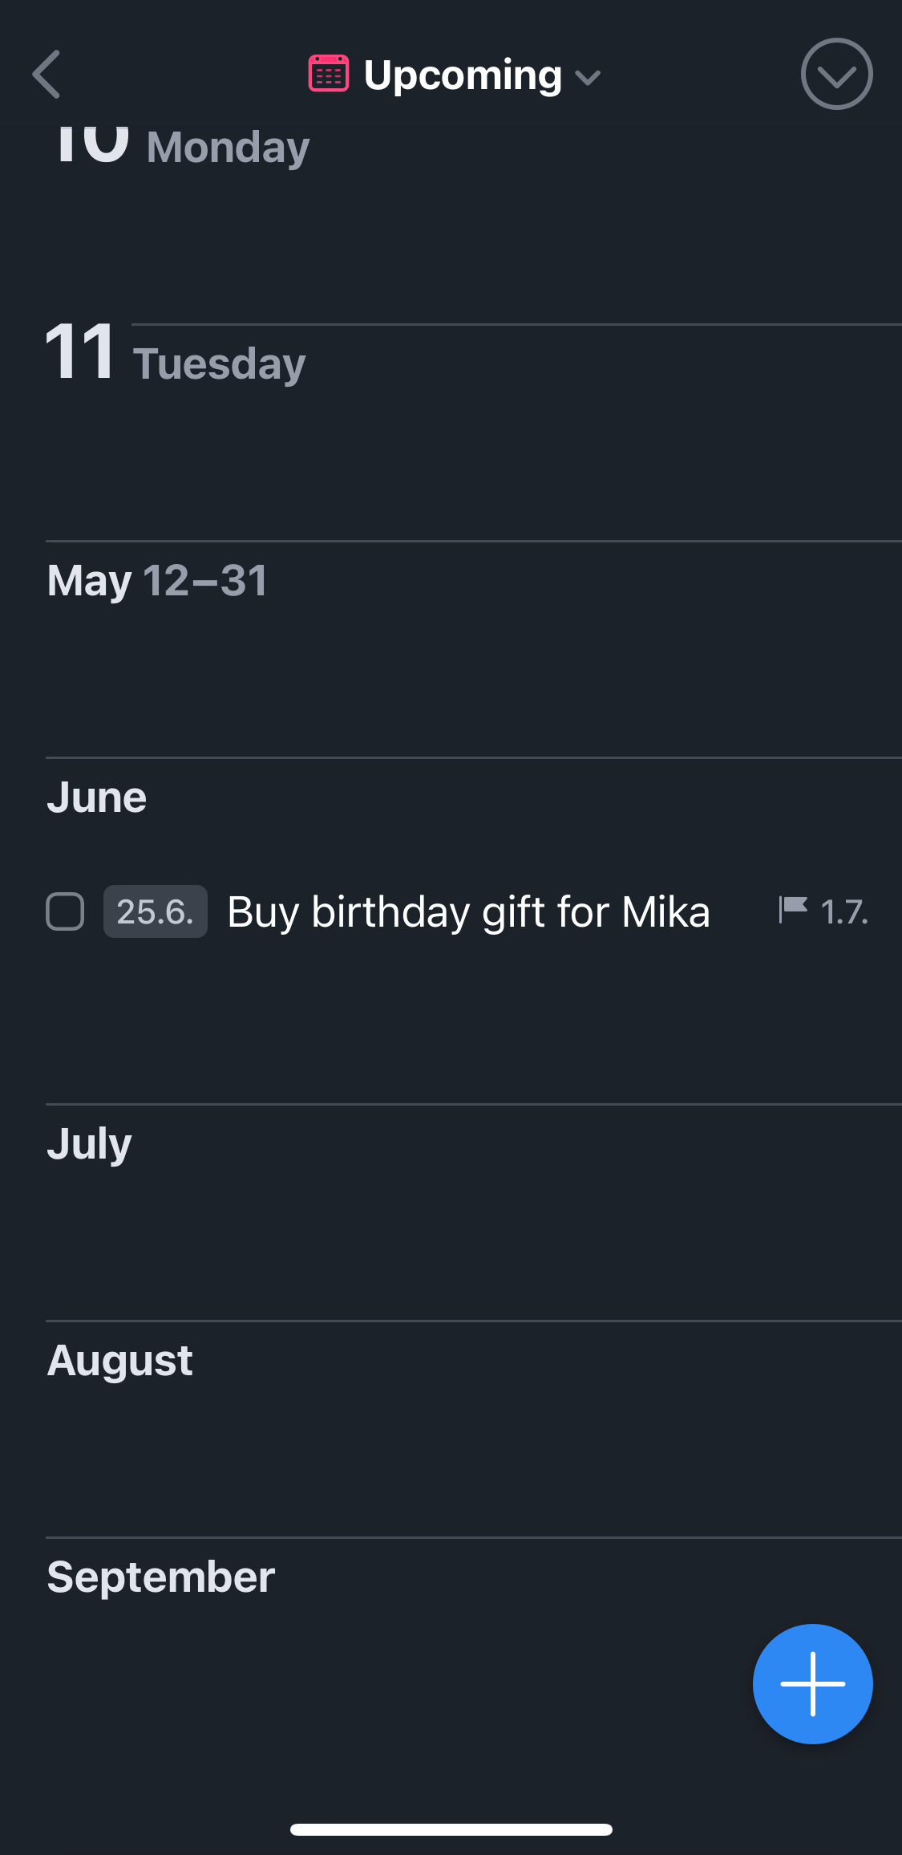This screenshot has width=902, height=1855.
Task: Tap the 25.6. date badge
Action: [x=155, y=911]
